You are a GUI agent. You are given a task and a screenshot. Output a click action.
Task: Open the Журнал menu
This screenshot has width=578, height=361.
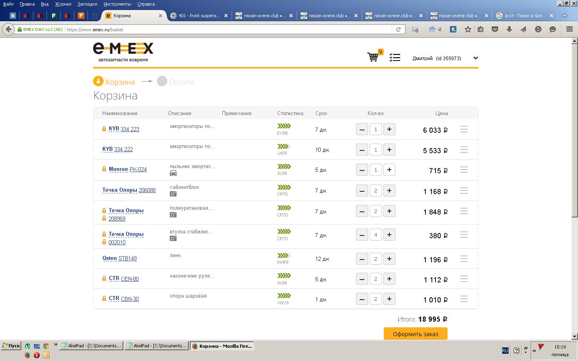(63, 4)
